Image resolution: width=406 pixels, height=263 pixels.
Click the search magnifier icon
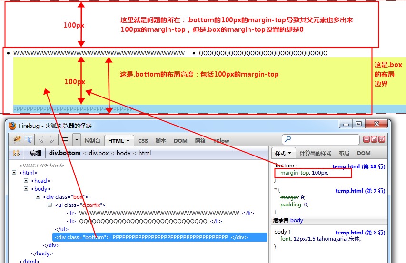click(x=287, y=139)
